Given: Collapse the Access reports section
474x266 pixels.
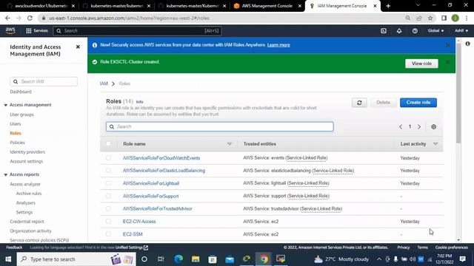Looking at the screenshot, I should point(6,174).
